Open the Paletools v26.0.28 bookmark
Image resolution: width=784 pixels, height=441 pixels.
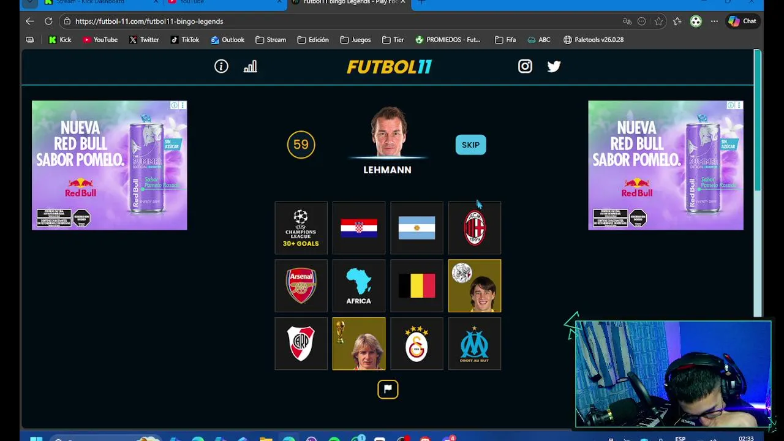point(594,40)
